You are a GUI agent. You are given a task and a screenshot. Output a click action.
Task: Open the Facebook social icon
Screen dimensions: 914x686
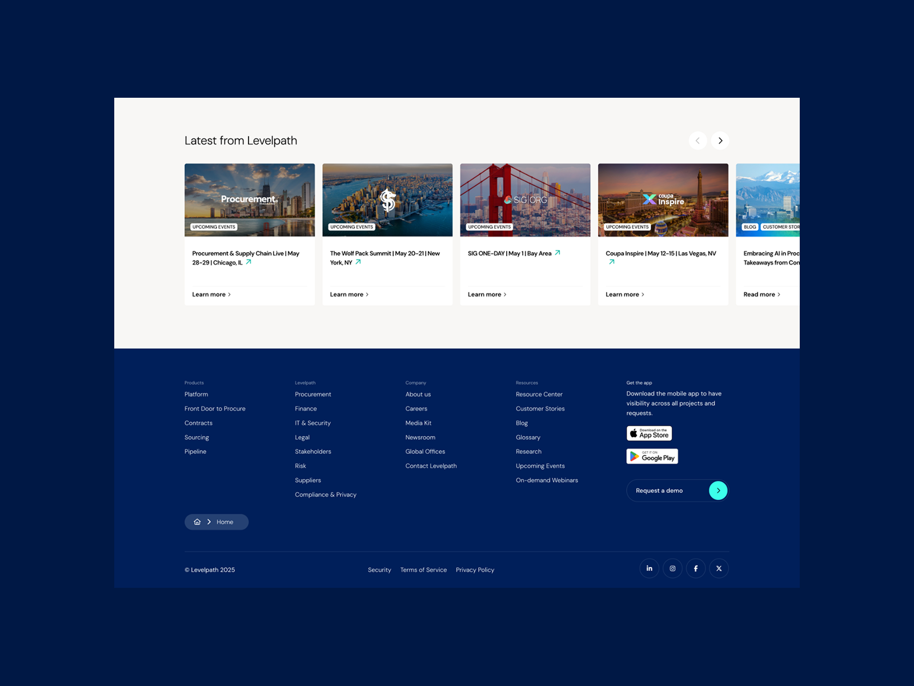click(696, 568)
